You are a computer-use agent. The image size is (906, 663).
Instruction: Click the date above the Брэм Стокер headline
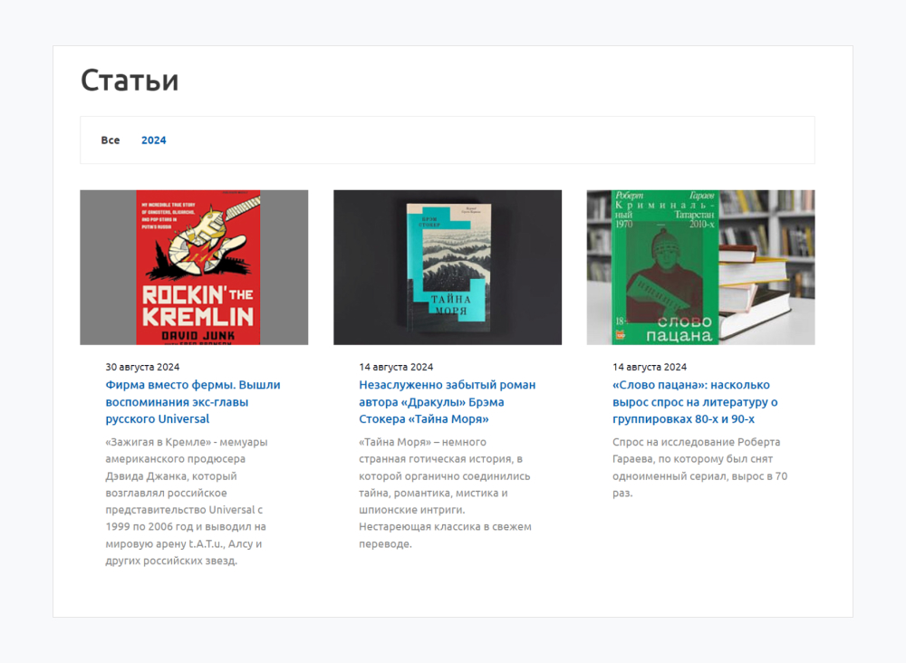click(396, 367)
